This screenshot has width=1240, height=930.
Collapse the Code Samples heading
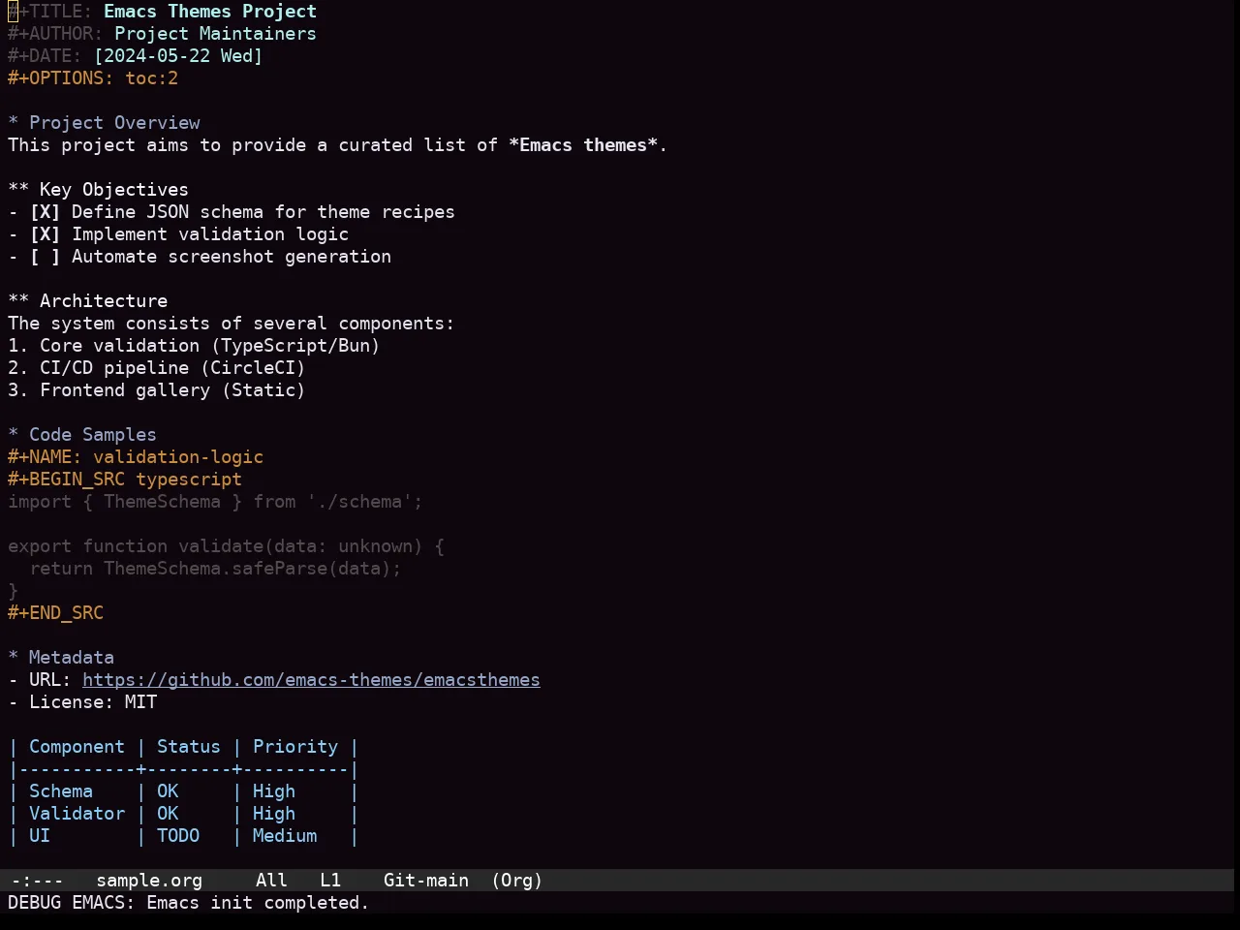tap(82, 435)
